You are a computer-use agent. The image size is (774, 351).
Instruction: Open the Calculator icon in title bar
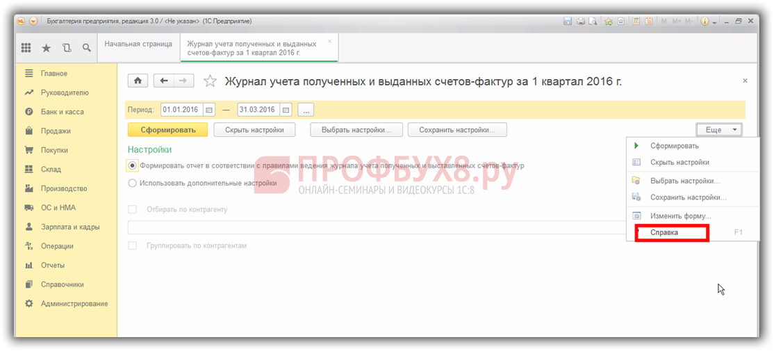(x=636, y=22)
